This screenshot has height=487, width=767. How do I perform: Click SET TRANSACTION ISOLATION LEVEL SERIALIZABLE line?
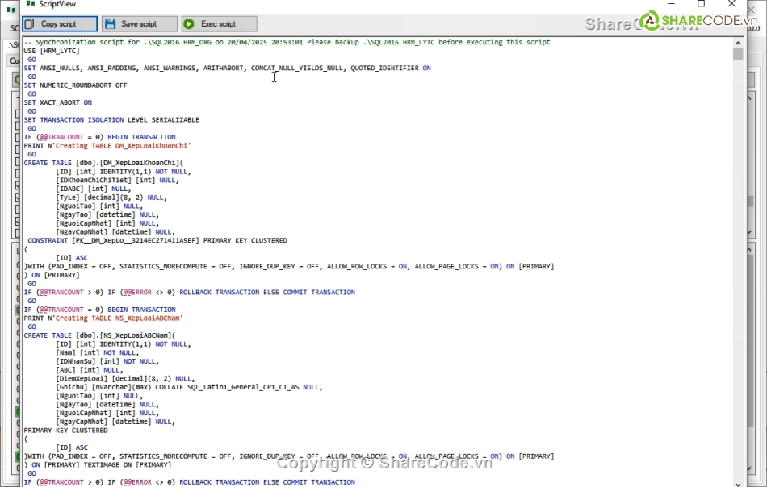pyautogui.click(x=111, y=119)
